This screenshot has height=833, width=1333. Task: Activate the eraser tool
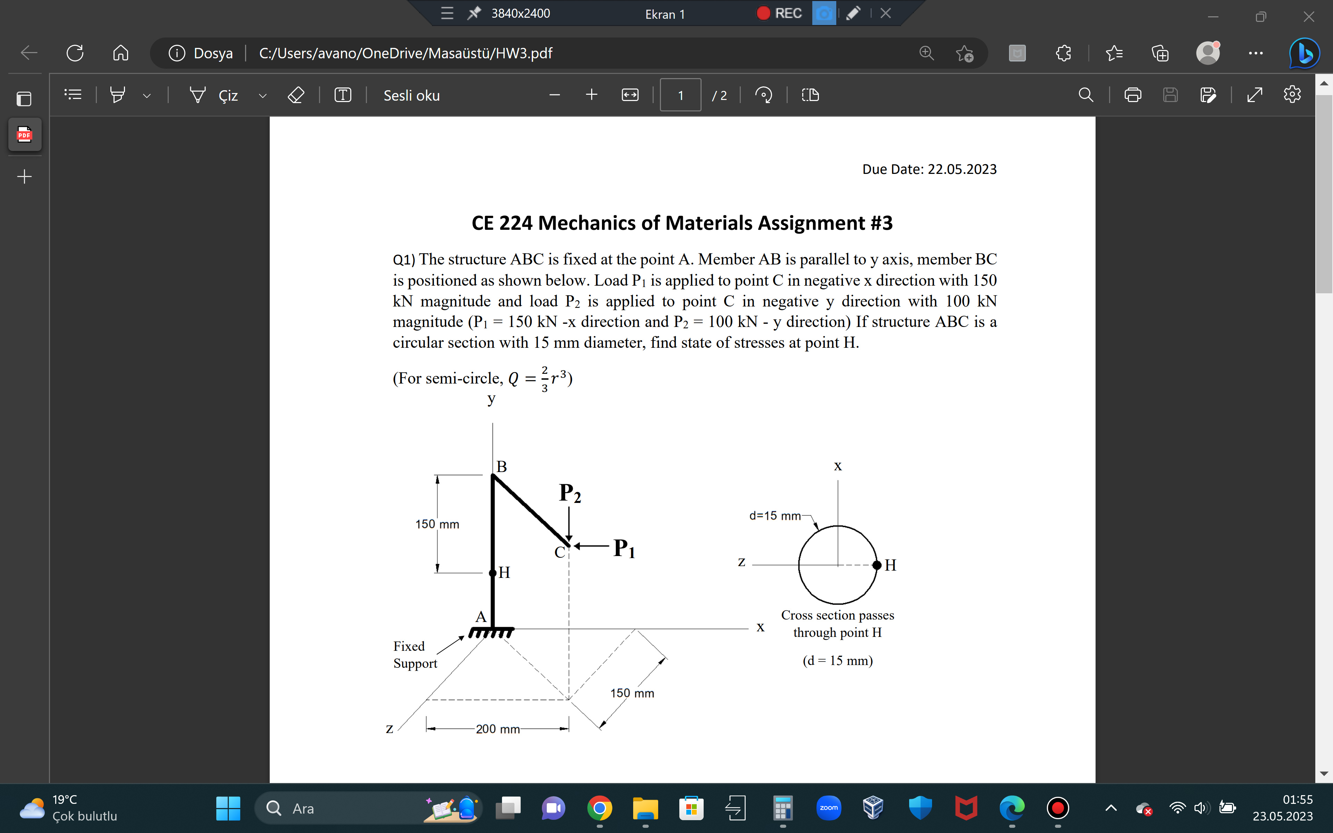[296, 95]
